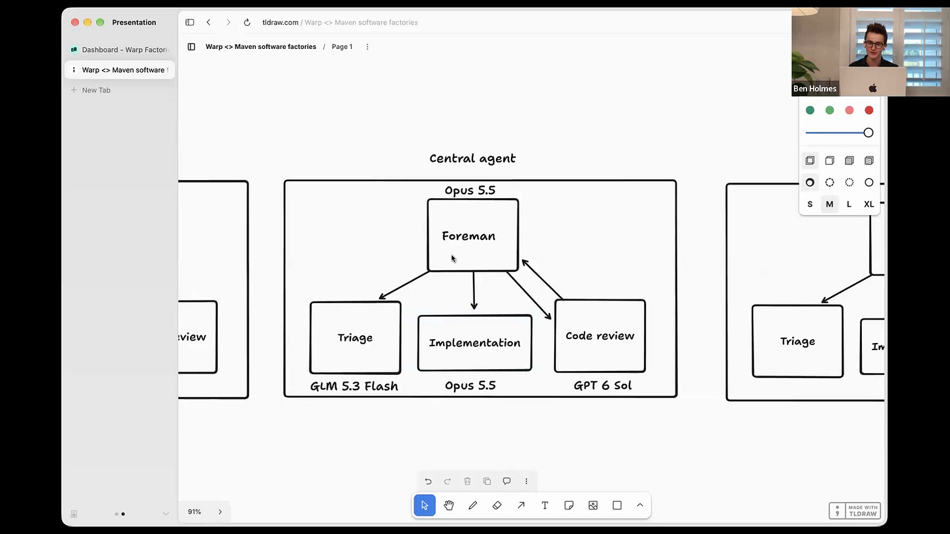Set size to S
The image size is (950, 534).
(x=810, y=204)
